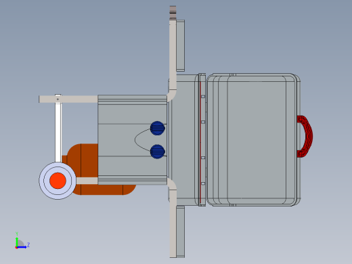This screenshot has width=352, height=264.
Task: Pick the lower grey flange plate
Action: click(x=181, y=232)
